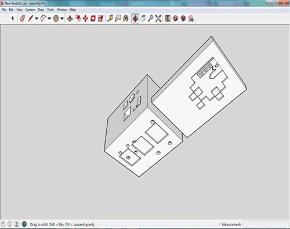
Task: Switch to the Pan hand tool
Action: (x=143, y=19)
